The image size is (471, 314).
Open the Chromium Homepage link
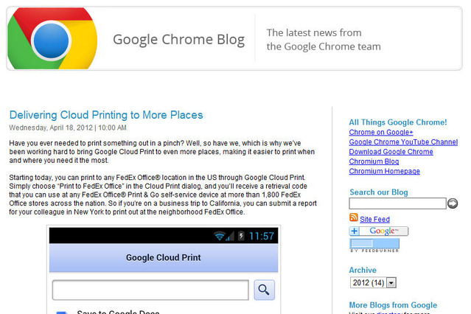click(384, 171)
